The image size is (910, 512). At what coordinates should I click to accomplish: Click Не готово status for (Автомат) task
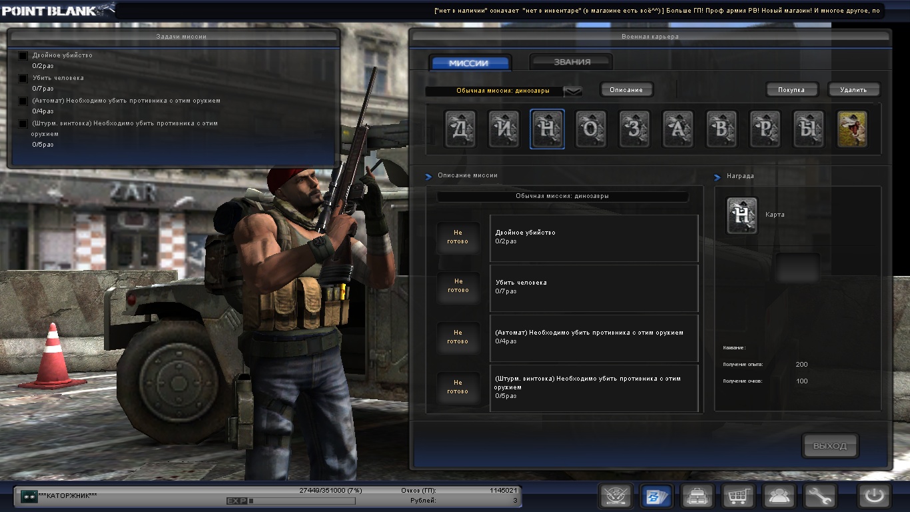pyautogui.click(x=458, y=337)
